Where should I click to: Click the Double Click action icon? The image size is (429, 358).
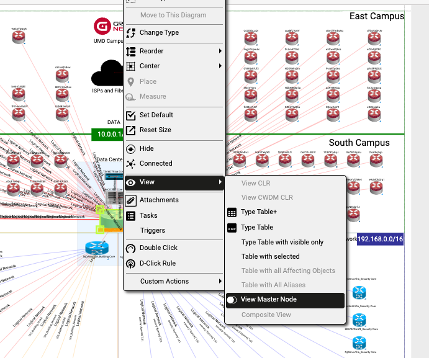click(130, 248)
